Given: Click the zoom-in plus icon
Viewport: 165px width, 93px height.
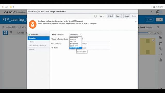Looking at the screenshot, I should (152, 33).
